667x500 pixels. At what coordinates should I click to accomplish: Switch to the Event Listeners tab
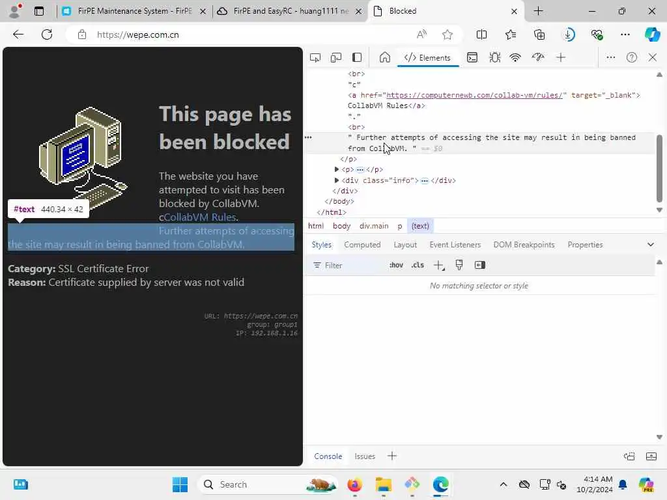455,245
